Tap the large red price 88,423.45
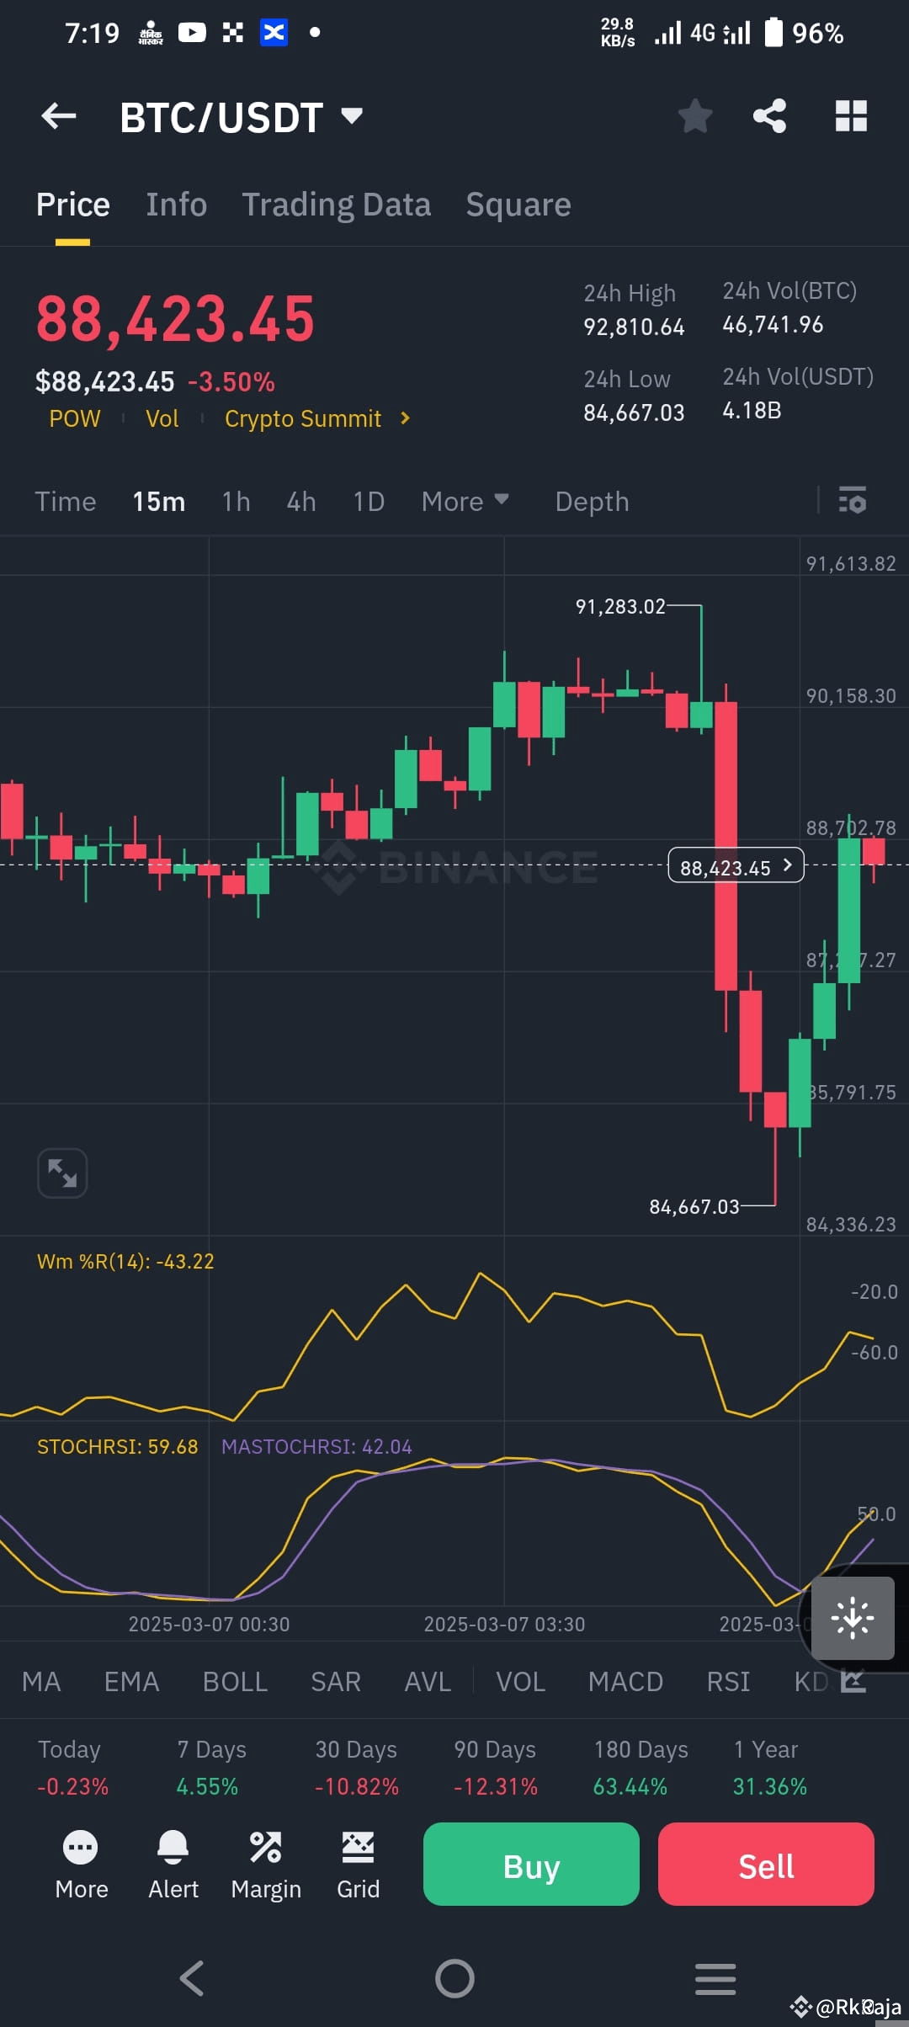Viewport: 909px width, 2027px height. [175, 319]
